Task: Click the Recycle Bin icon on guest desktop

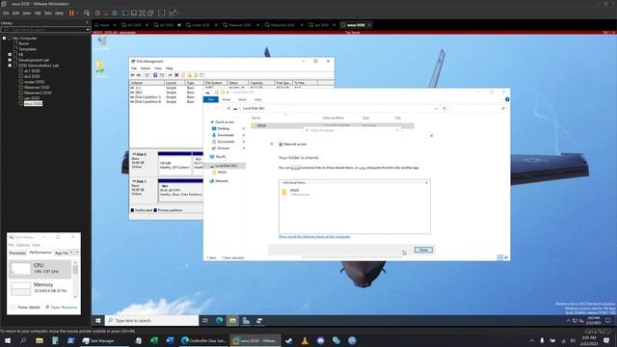Action: pos(102,42)
